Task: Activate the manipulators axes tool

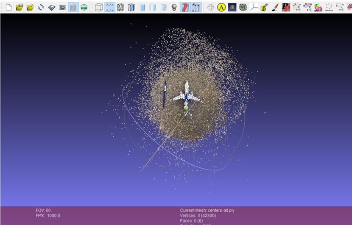Action: 254,7
